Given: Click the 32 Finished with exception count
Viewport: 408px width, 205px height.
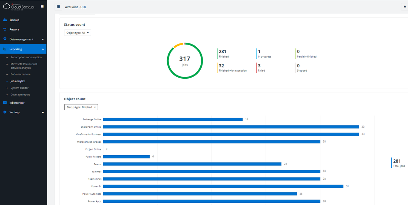Looking at the screenshot, I should click(232, 68).
